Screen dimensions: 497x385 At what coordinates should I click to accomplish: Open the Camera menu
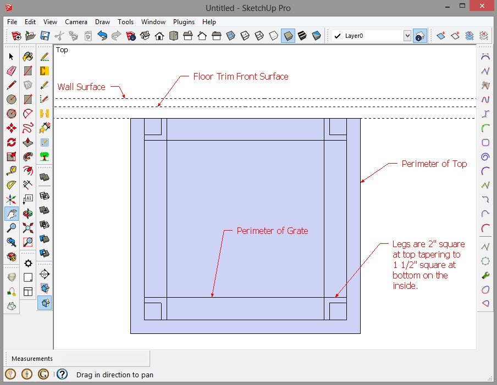(76, 22)
